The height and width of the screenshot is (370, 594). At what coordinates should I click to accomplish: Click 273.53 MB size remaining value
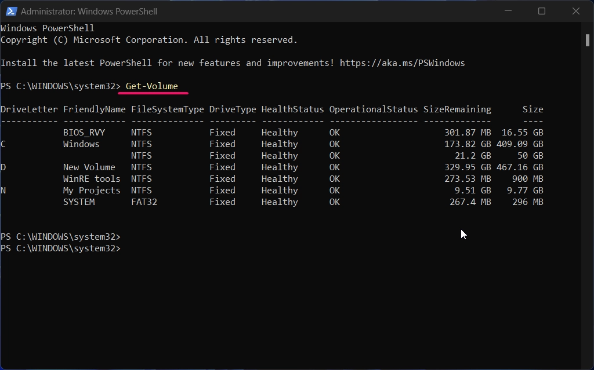[x=468, y=179]
